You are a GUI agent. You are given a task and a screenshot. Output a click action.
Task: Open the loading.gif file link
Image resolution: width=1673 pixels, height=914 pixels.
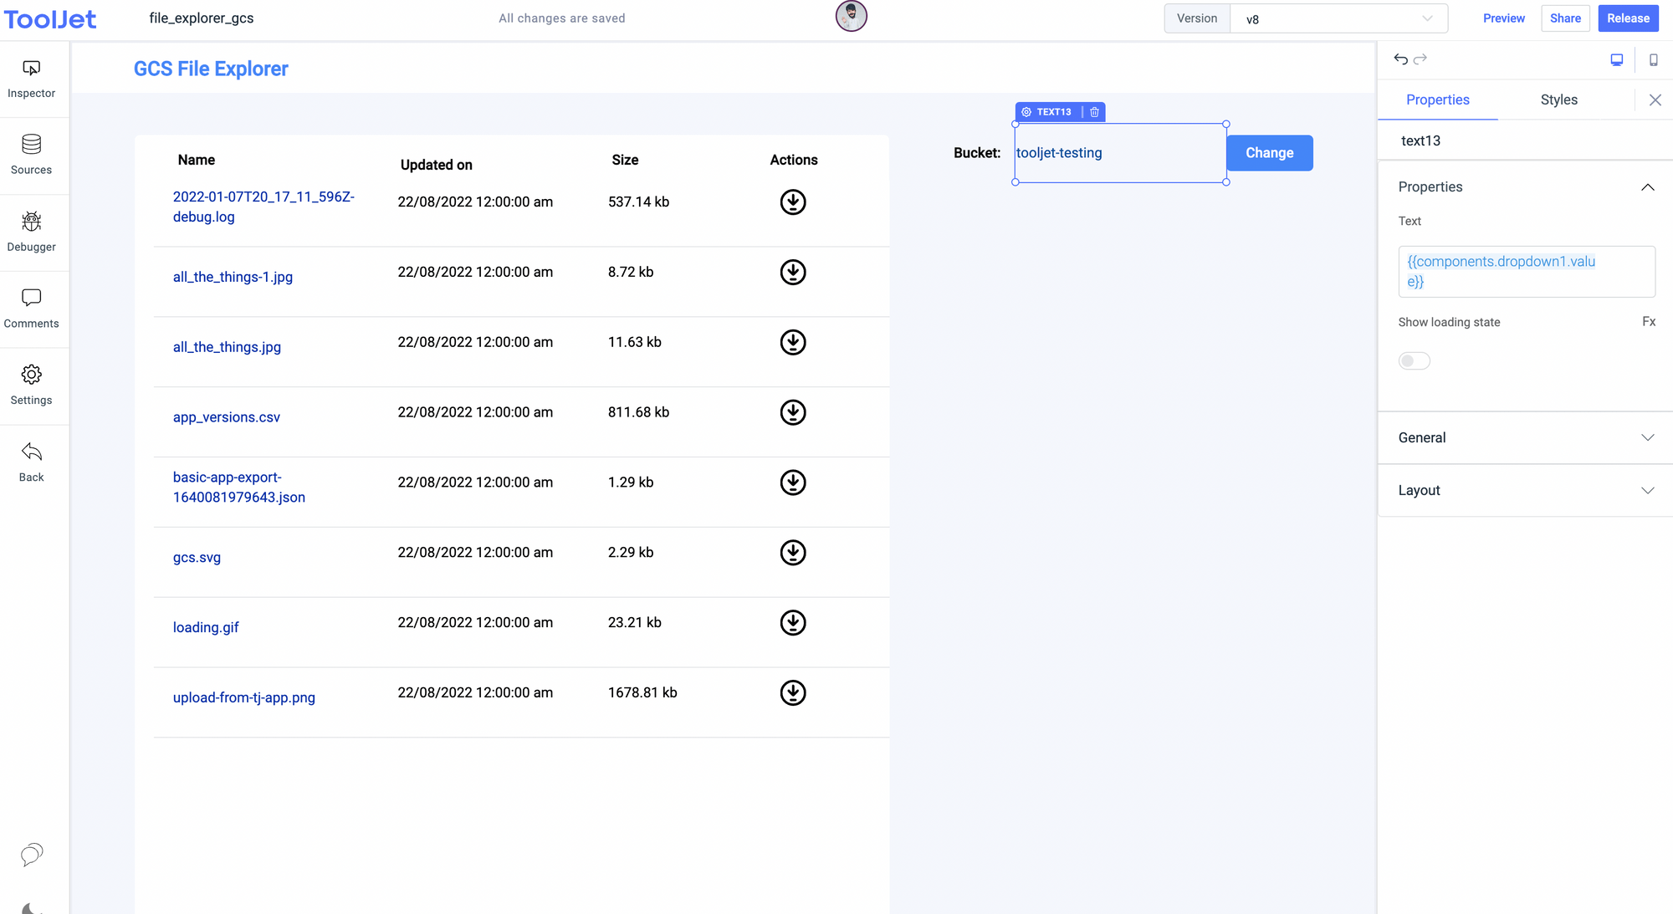click(x=206, y=626)
